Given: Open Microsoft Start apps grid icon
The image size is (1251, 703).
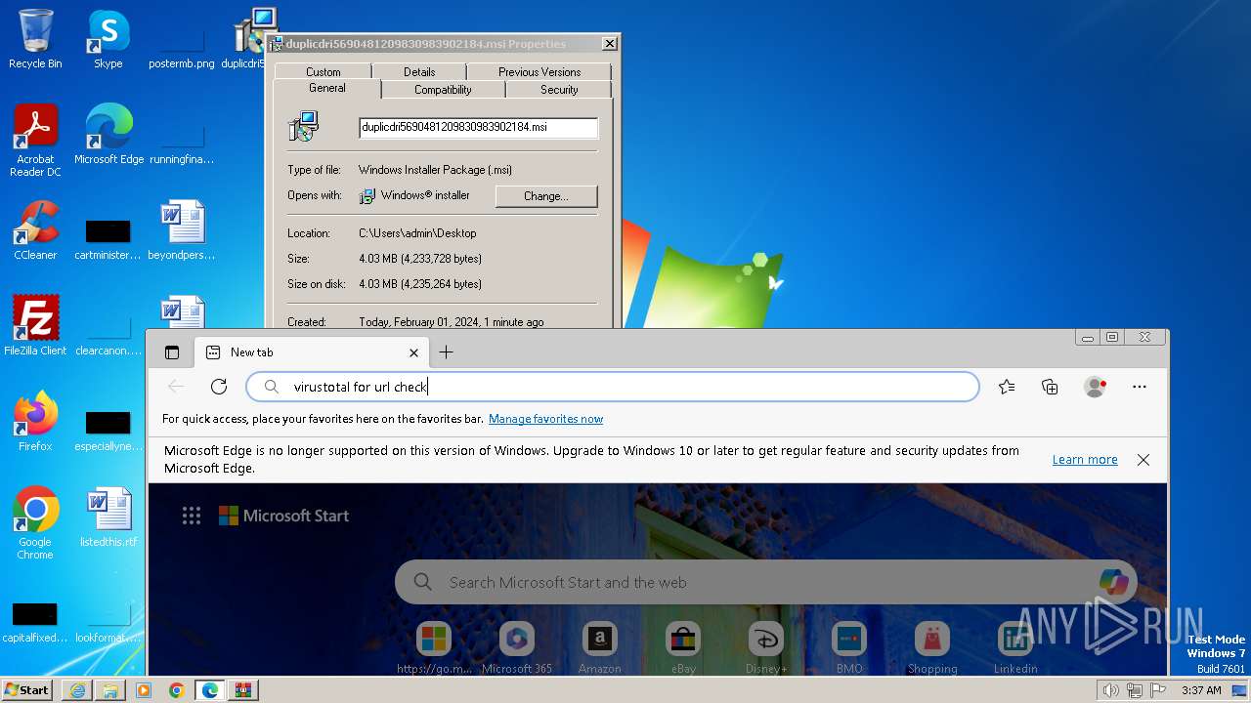Looking at the screenshot, I should 192,516.
